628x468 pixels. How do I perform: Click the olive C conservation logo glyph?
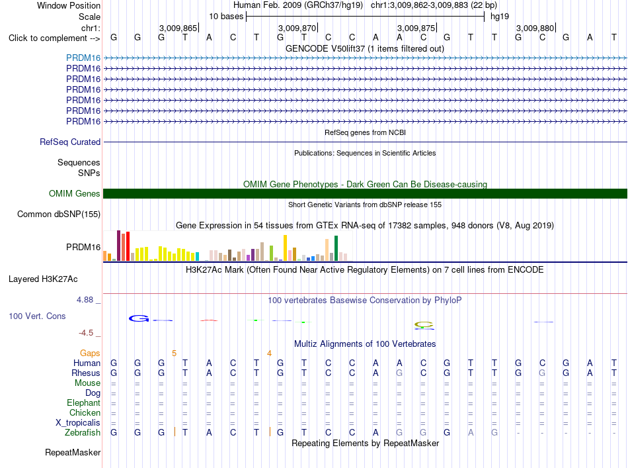424,325
